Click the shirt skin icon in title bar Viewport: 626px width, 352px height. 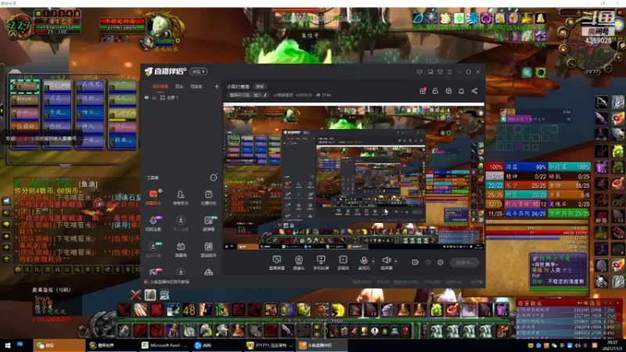[440, 72]
